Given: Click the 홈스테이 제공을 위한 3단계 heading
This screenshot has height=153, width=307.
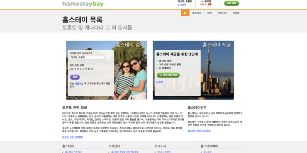Looking at the screenshot, I should (177, 54).
